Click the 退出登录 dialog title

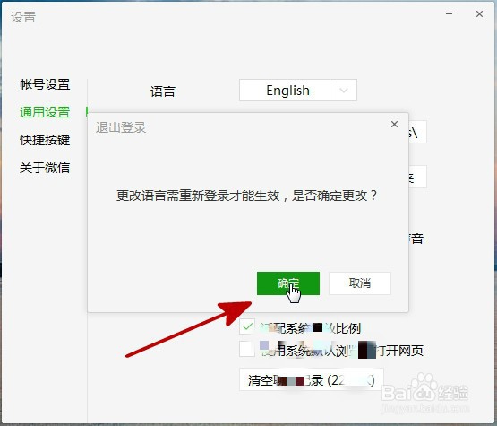click(121, 127)
